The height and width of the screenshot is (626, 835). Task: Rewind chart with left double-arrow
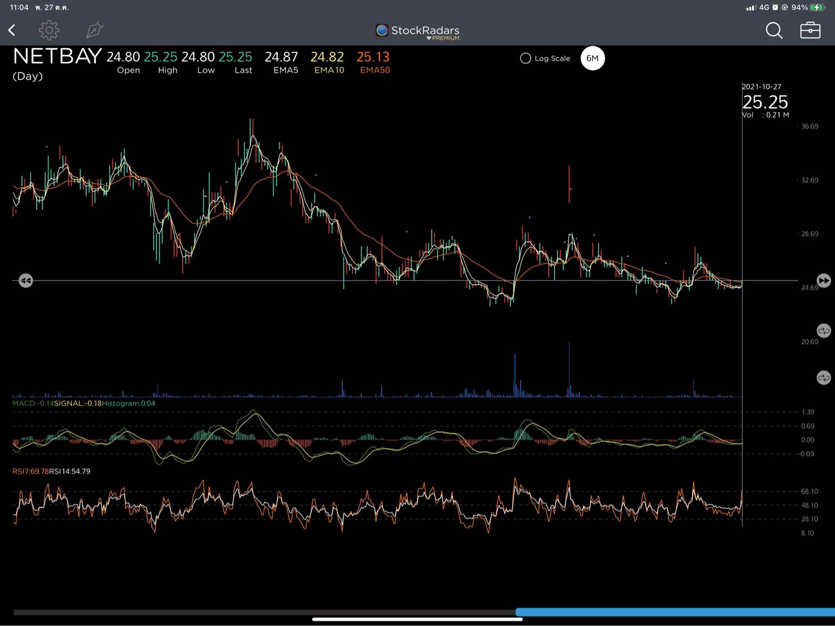[x=26, y=280]
